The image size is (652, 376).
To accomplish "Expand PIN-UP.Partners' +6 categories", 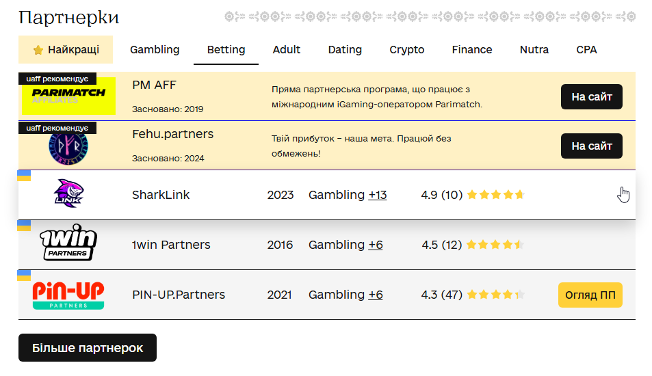I will pyautogui.click(x=376, y=295).
